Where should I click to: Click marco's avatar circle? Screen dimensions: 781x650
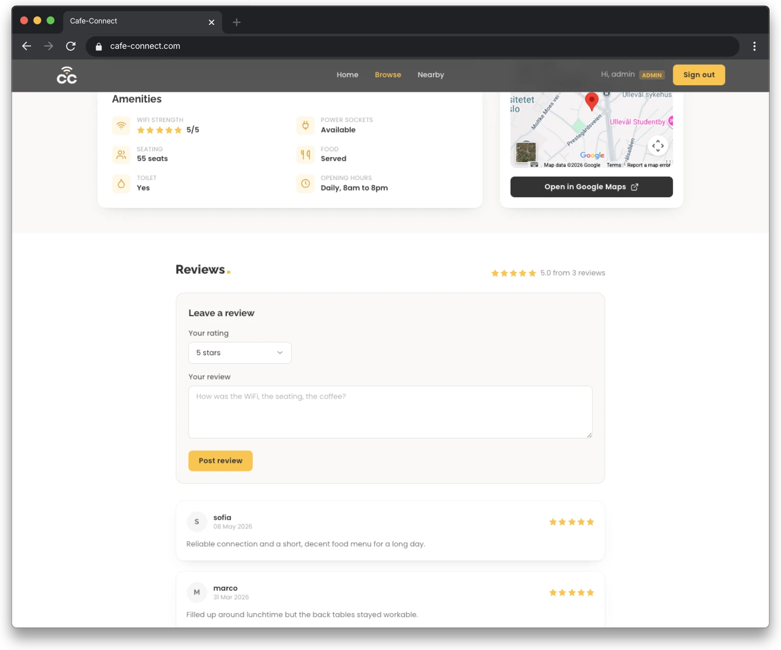coord(197,592)
